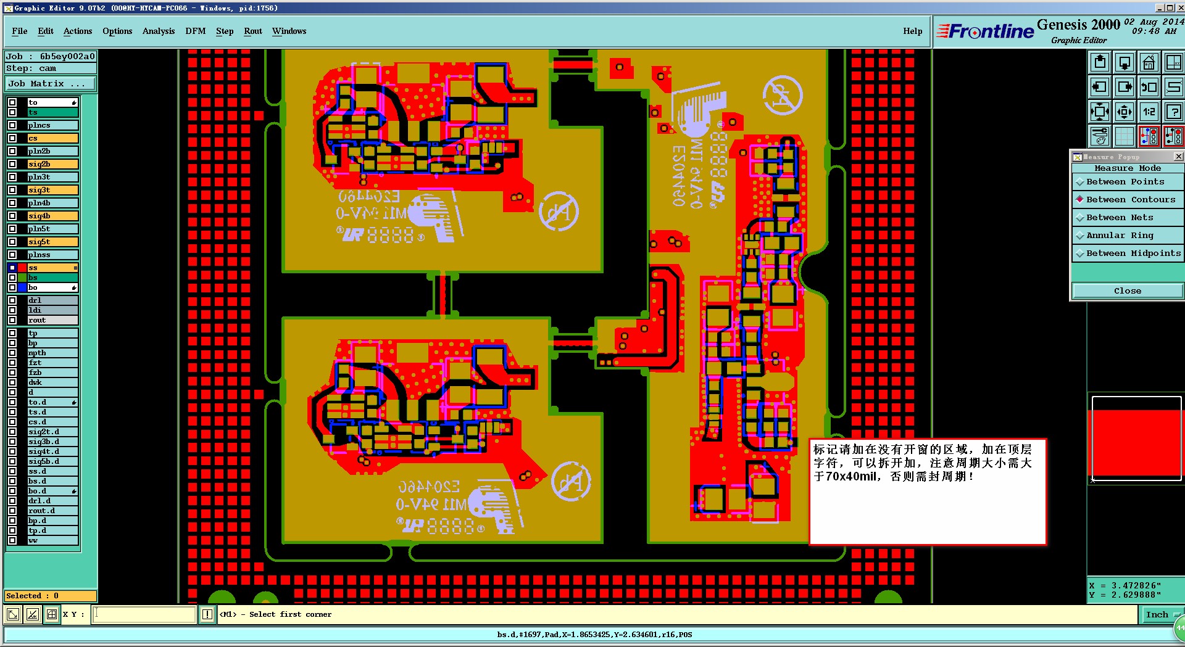
Task: Toggle the to layer display box
Action: click(12, 102)
